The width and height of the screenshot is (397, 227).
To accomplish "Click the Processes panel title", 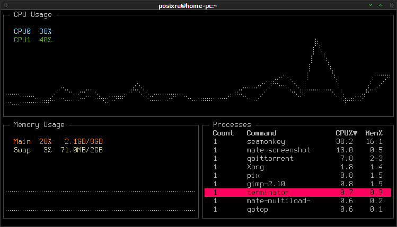I will click(232, 125).
